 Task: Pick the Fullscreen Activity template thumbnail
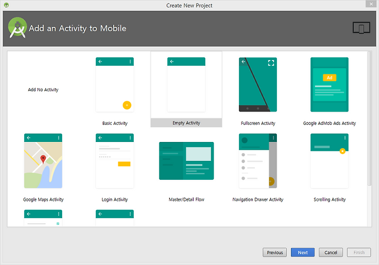(257, 85)
